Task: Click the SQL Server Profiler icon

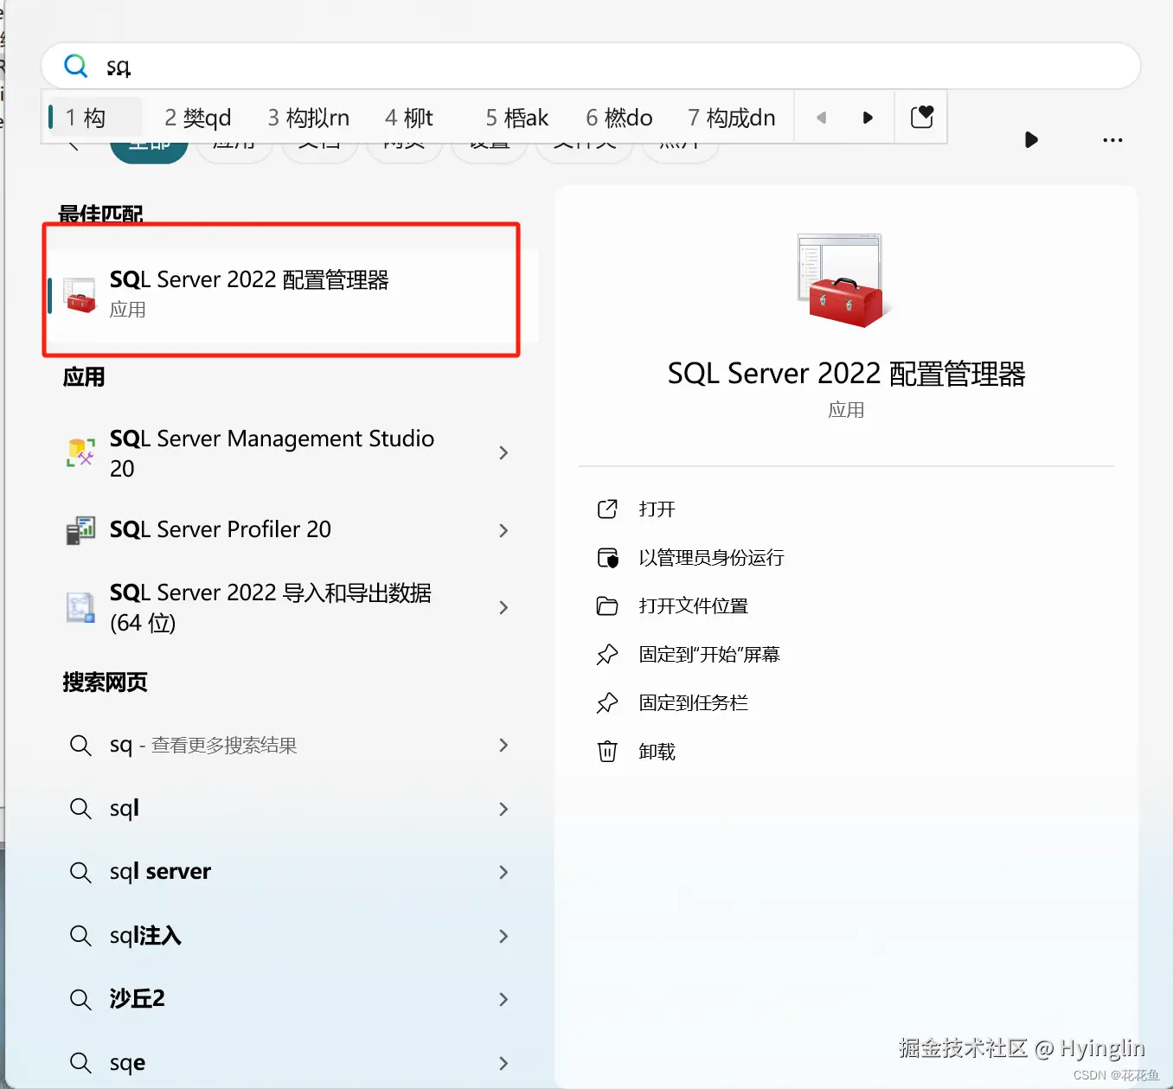Action: (80, 530)
